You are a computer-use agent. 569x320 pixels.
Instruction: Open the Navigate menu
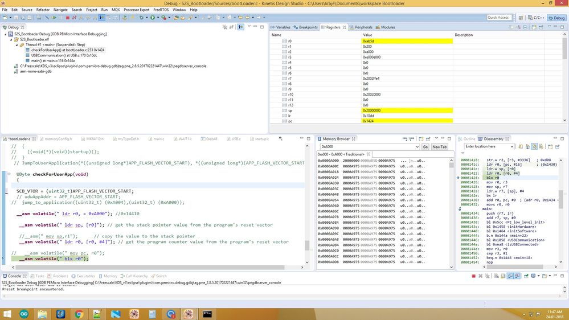[x=60, y=10]
